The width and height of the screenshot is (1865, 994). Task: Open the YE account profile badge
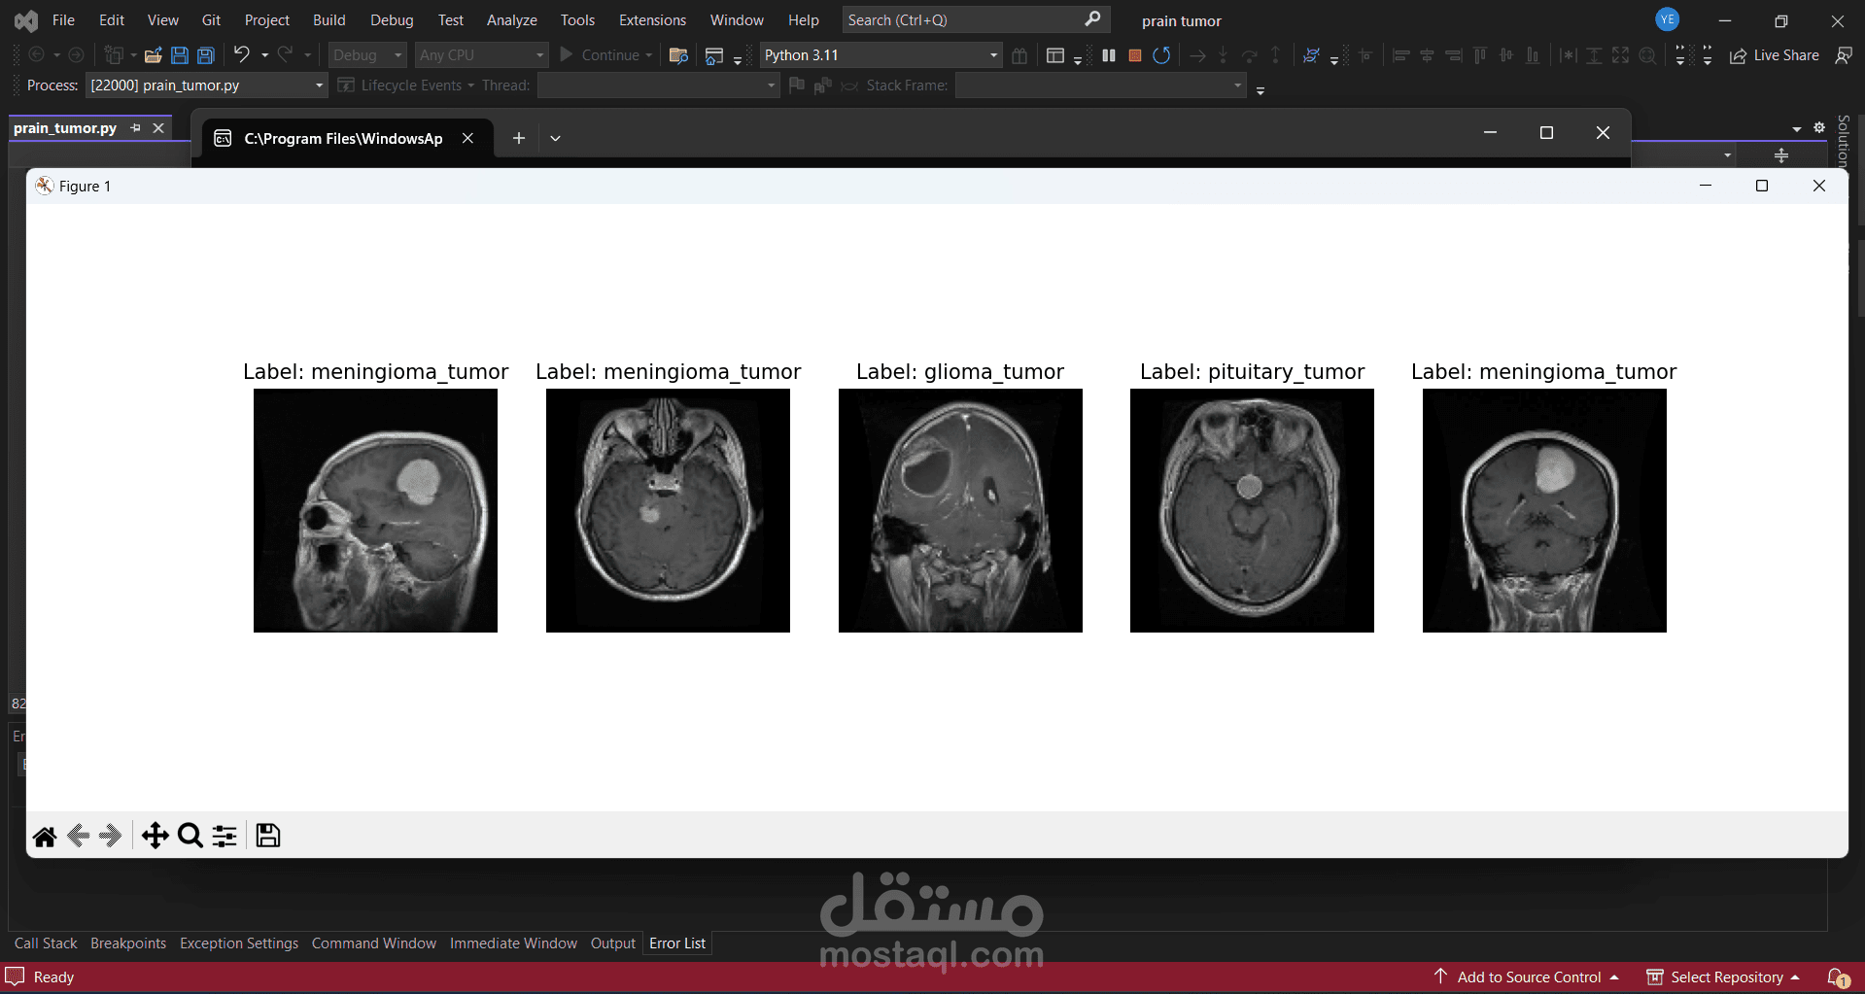[1668, 19]
